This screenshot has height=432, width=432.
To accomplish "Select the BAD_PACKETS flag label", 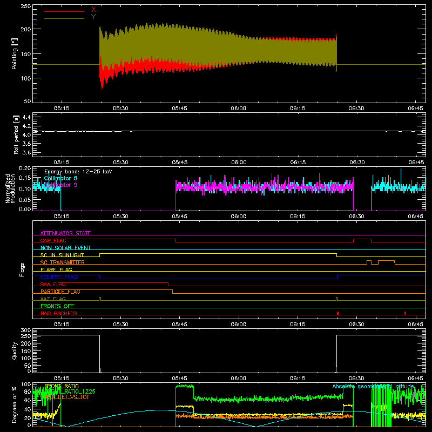I will 59,313.
